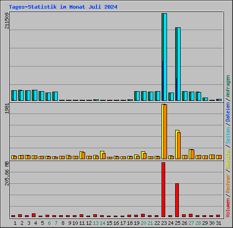Select the yellow visits bar for day 23
The width and height of the screenshot is (233, 228).
pos(162,132)
